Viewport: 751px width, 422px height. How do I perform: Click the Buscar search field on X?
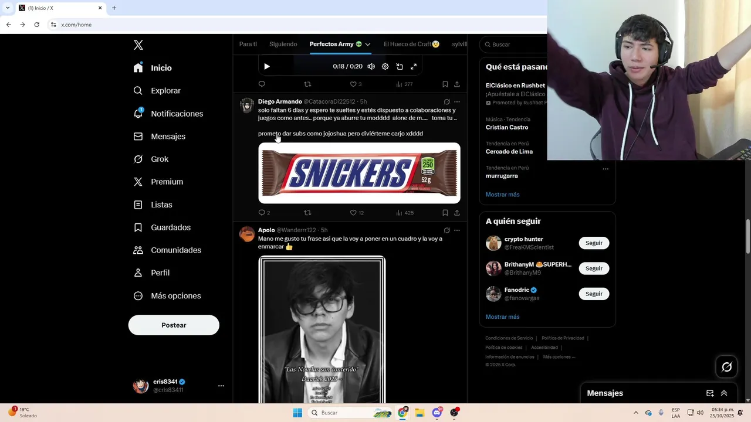(513, 45)
